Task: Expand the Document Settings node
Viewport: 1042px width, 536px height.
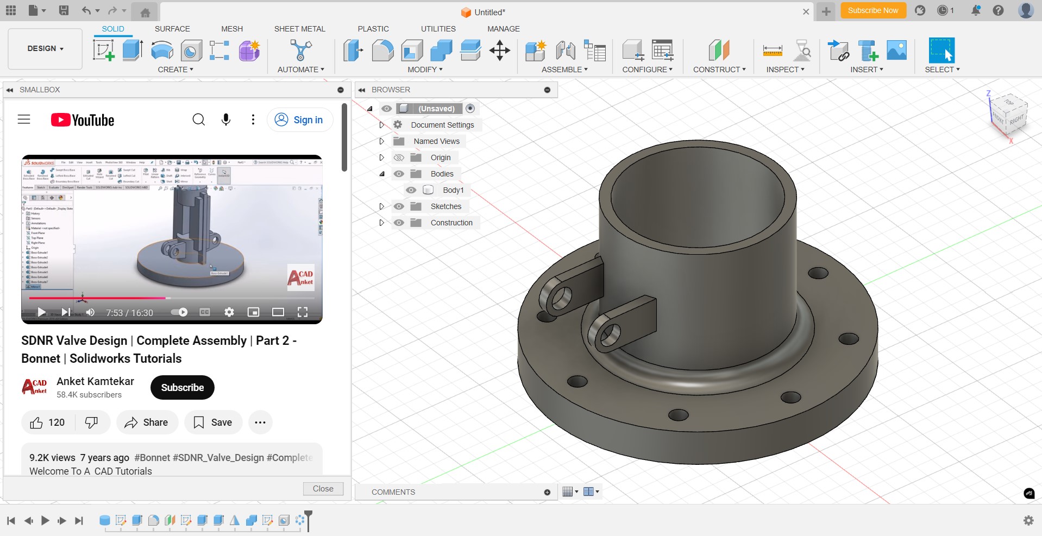Action: tap(381, 125)
